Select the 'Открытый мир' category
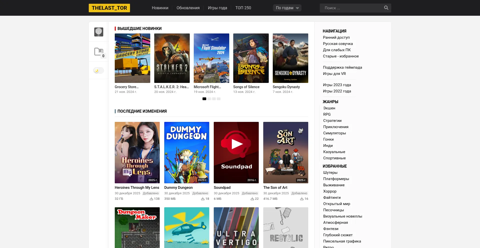This screenshot has width=480, height=248. tap(337, 204)
